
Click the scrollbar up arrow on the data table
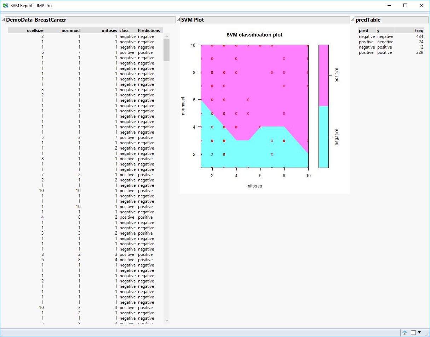point(166,35)
